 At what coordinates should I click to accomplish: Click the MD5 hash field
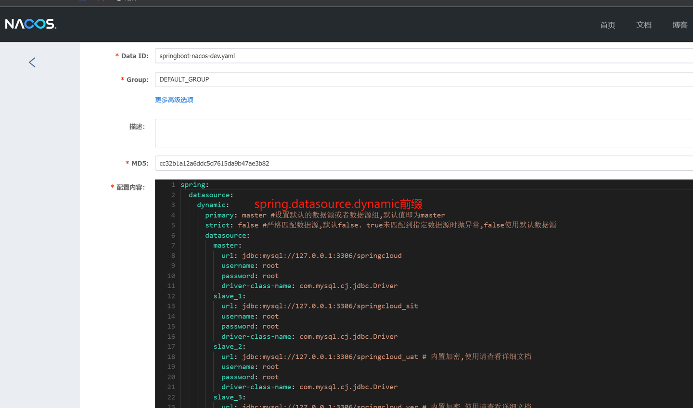[423, 164]
